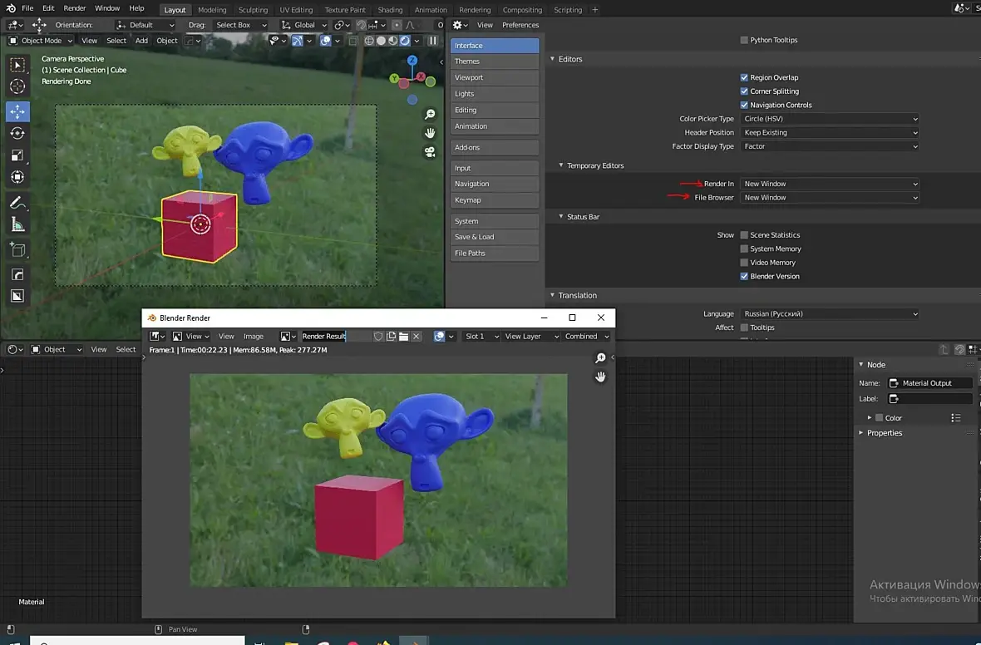Open the Language dropdown set to Russian

coord(829,314)
